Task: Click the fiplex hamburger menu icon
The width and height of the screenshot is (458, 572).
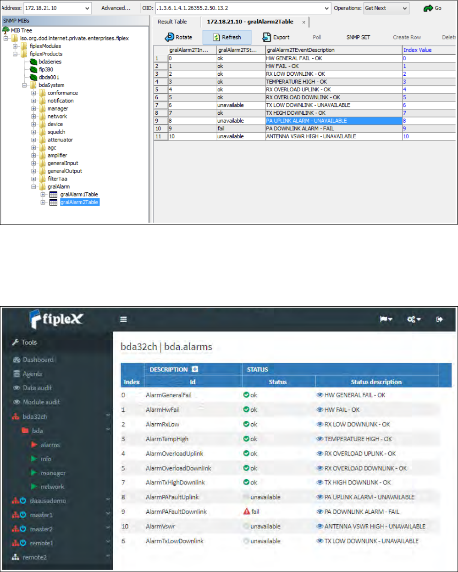Action: tap(123, 319)
